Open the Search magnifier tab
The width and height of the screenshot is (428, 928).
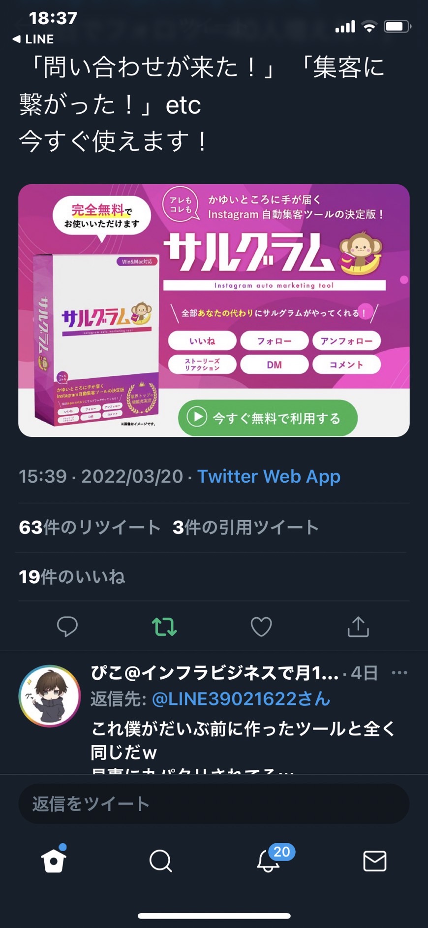160,861
